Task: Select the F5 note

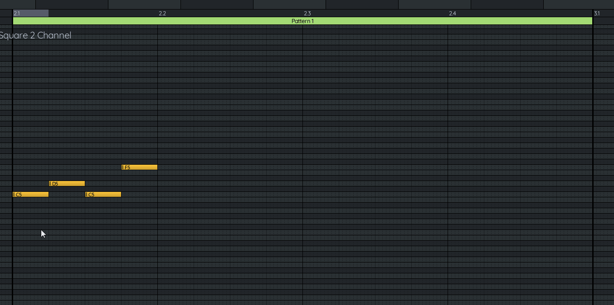Action: coord(140,167)
